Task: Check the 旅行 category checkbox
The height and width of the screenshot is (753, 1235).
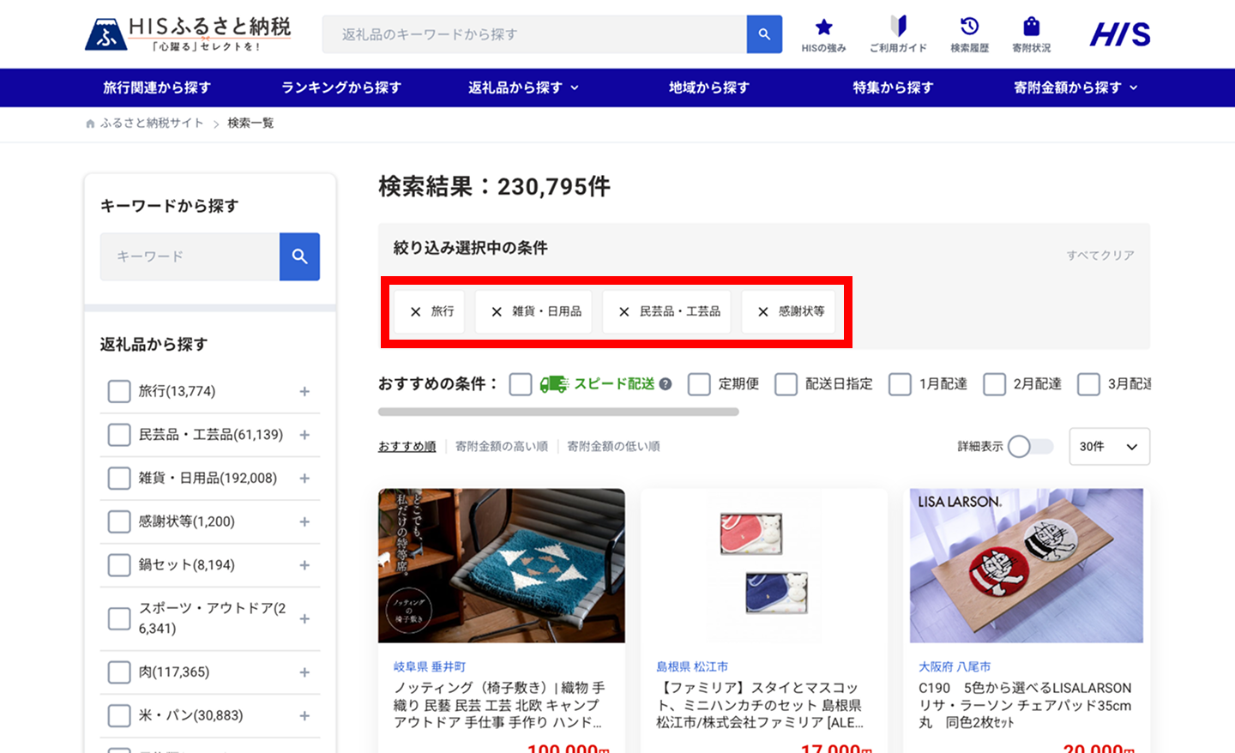Action: (x=119, y=392)
